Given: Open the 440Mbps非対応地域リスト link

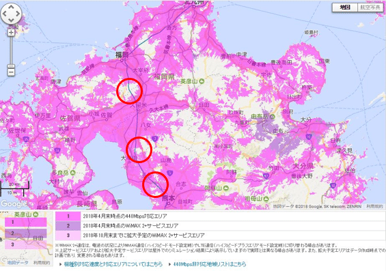Looking at the screenshot, I should [x=210, y=264].
